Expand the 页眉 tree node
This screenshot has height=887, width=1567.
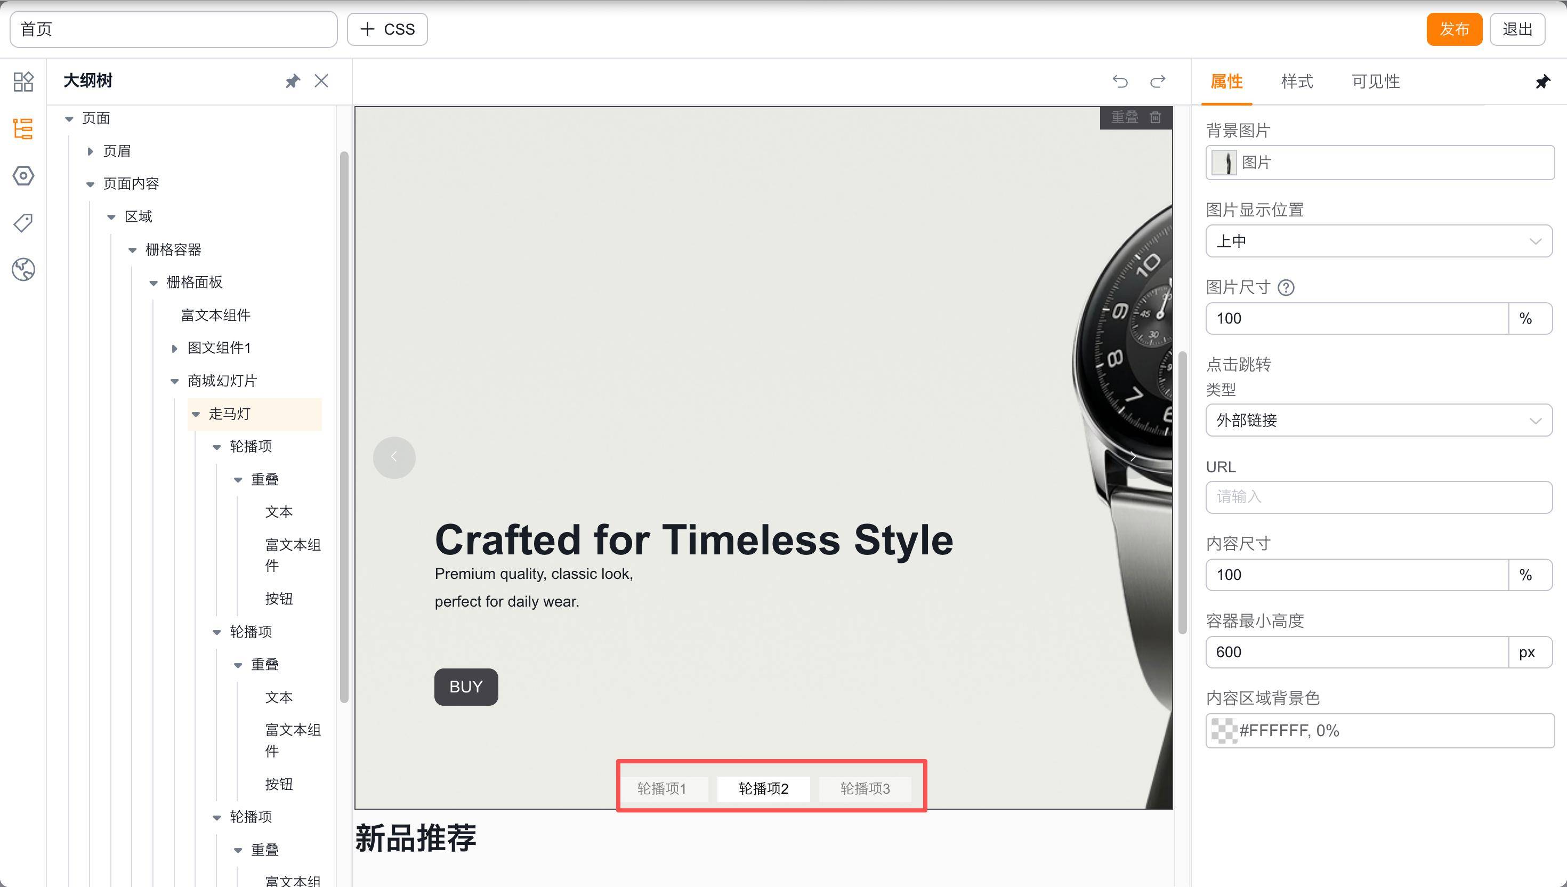[90, 151]
